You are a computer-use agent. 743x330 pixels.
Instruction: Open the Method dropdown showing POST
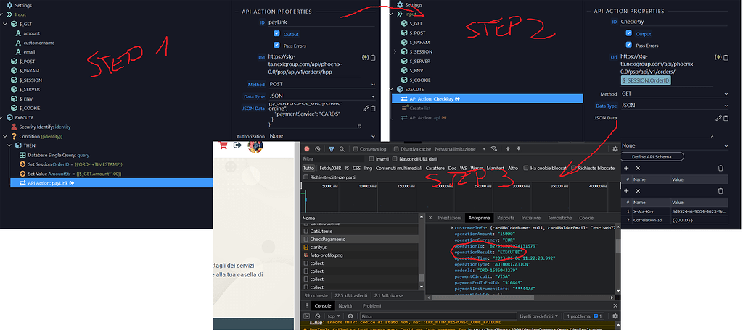321,84
